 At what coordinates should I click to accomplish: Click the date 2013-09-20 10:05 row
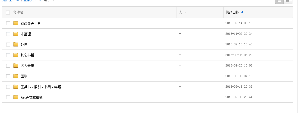(x=239, y=66)
